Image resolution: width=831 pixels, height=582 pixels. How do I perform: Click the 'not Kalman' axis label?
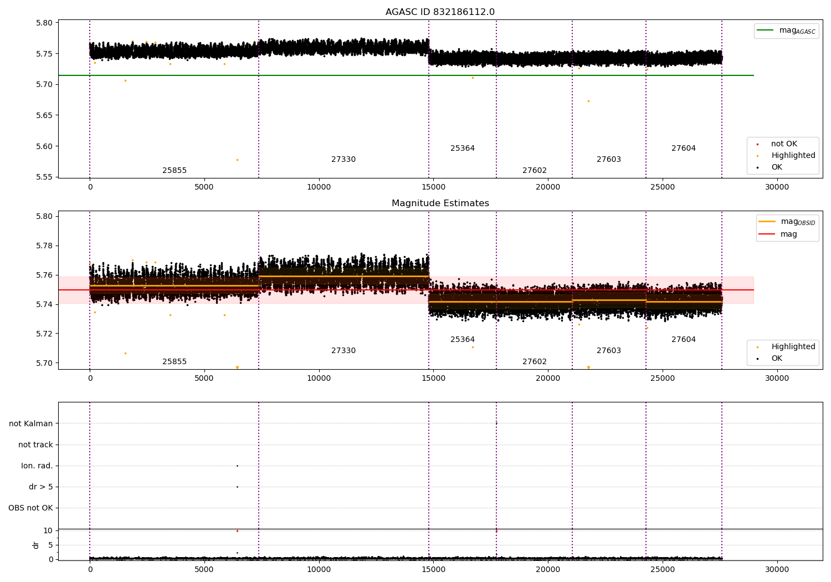[x=31, y=424]
